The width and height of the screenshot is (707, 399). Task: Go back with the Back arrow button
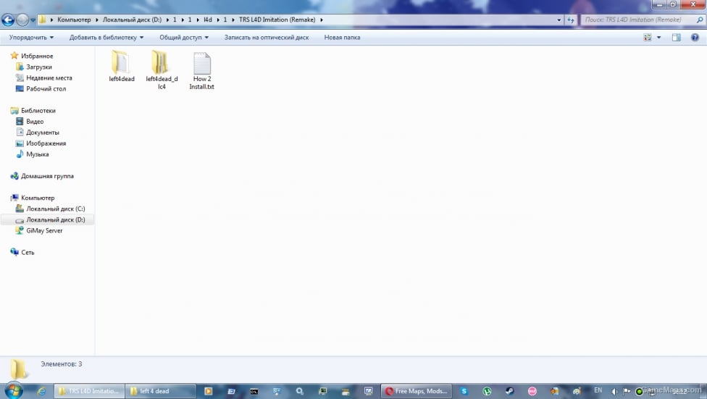pos(8,20)
